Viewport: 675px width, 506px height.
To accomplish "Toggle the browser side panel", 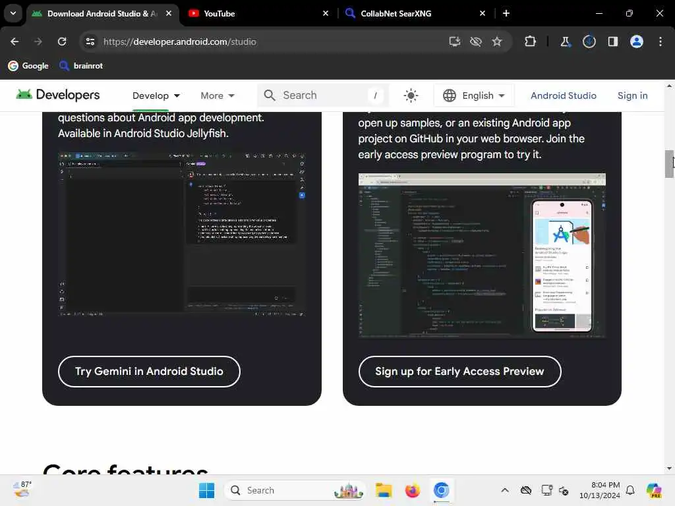I will point(612,42).
